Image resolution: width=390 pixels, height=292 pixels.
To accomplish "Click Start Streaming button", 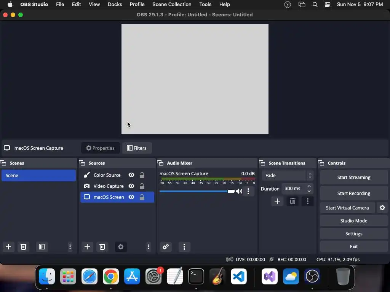I will [354, 177].
